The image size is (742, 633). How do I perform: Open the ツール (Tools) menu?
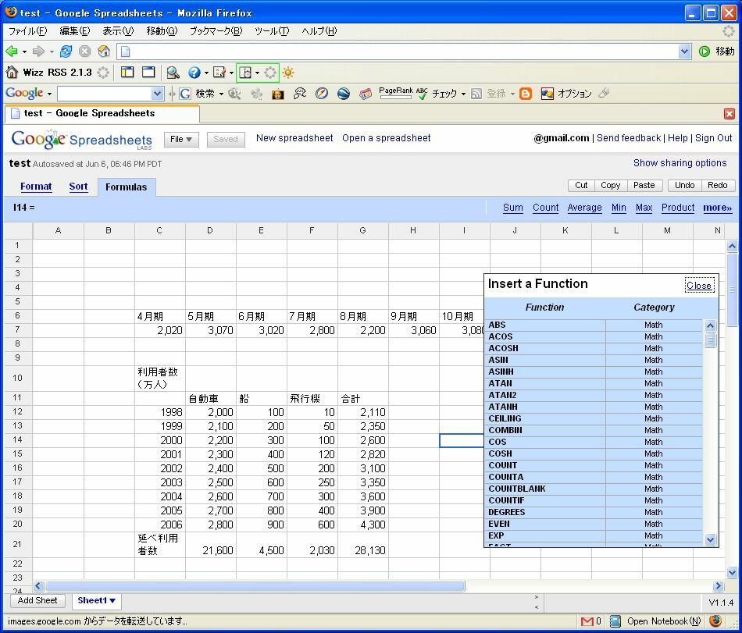pos(271,31)
